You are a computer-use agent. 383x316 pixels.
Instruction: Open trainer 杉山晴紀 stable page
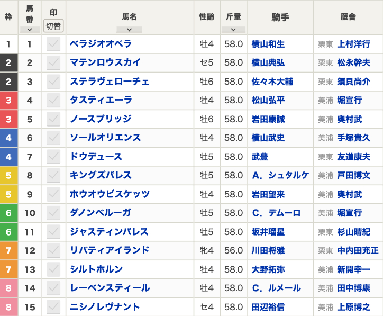(x=354, y=232)
